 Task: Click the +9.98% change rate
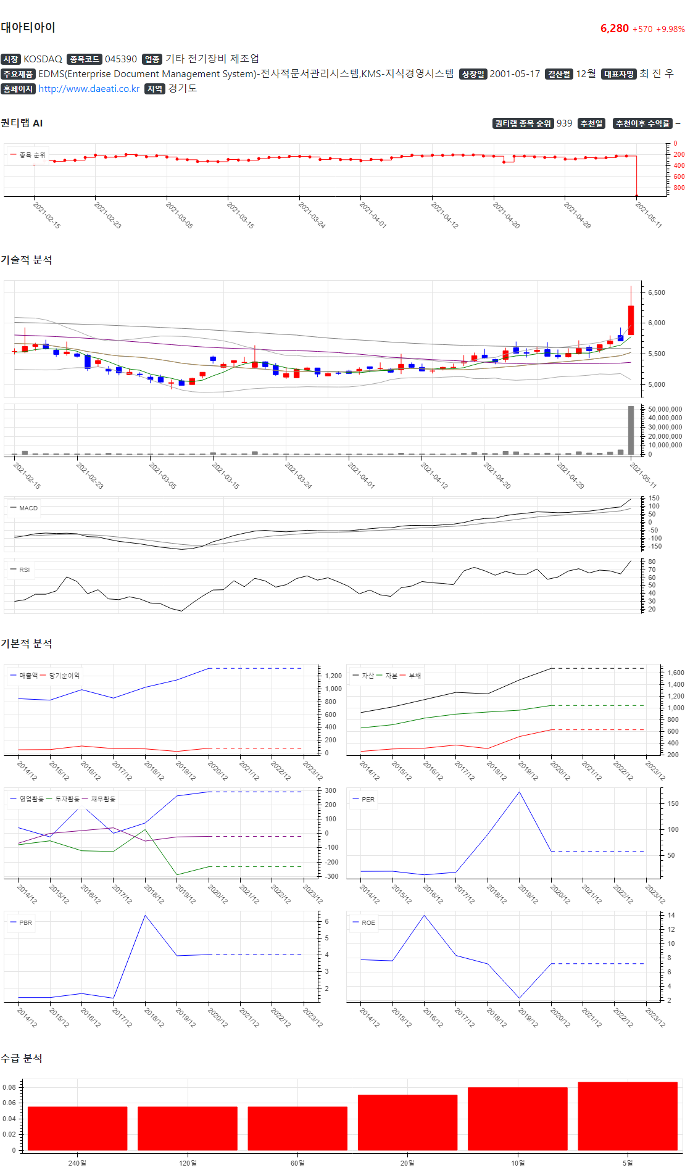(x=670, y=29)
